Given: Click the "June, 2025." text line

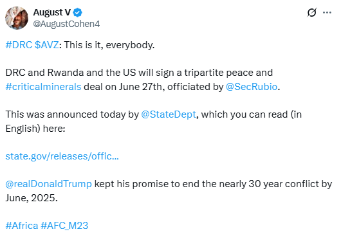Looking at the screenshot, I should coord(32,198).
